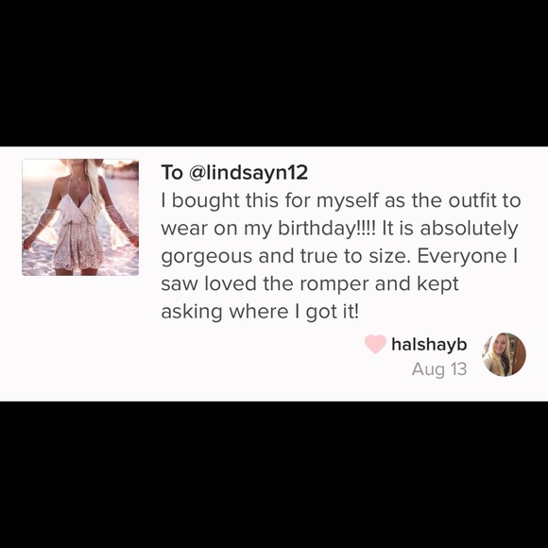Open halshayb's round profile avatar
Viewport: 548px width, 548px height.
click(504, 354)
